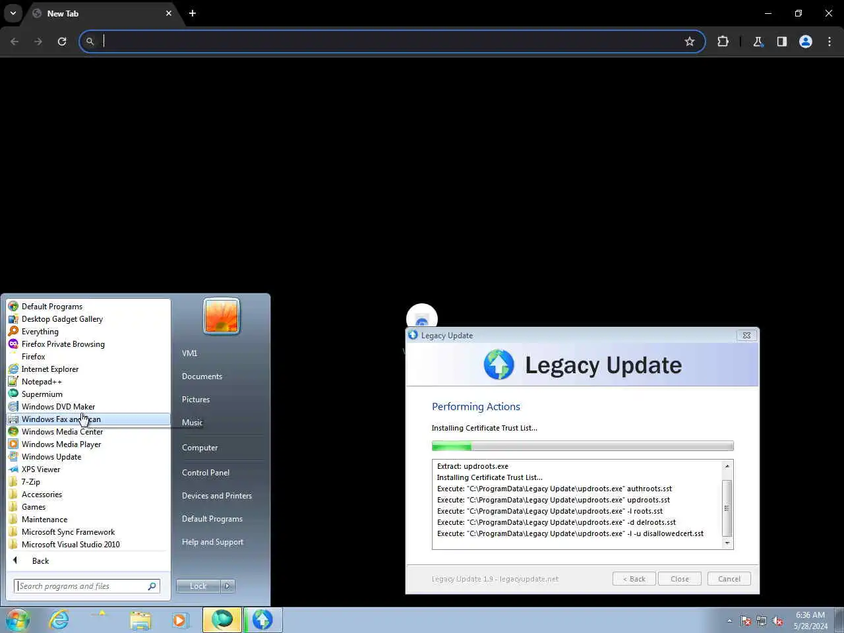Open the browser side panel
844x633 pixels.
781,42
